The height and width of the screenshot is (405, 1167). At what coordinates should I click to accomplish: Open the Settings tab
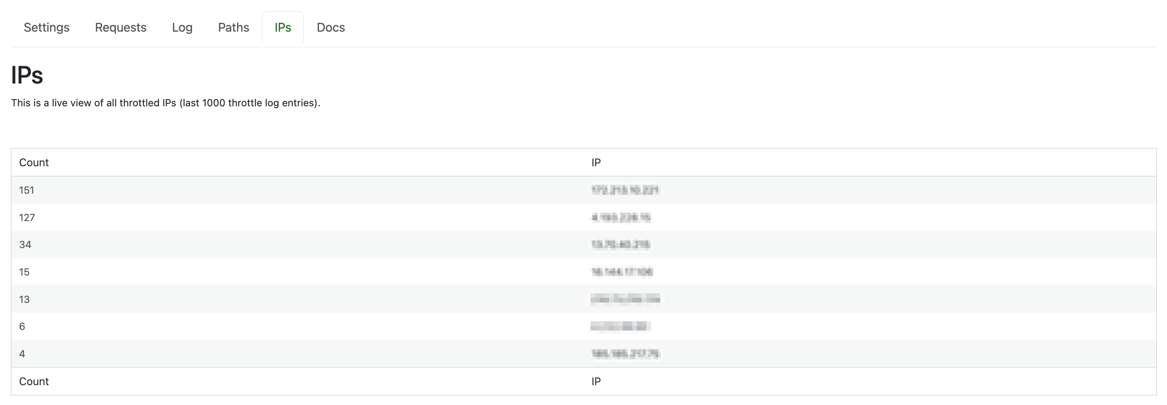(46, 28)
